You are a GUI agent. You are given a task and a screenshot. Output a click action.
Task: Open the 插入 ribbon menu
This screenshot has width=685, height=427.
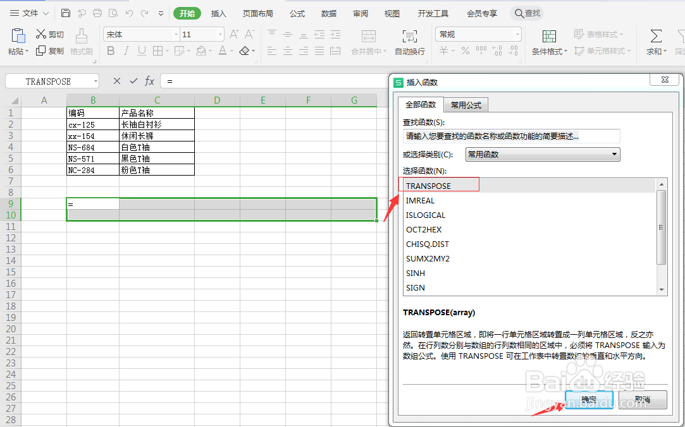tap(218, 13)
